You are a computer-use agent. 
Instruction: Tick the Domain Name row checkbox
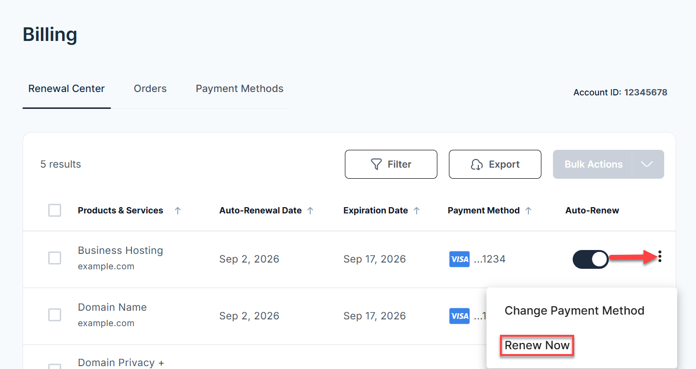tap(54, 315)
